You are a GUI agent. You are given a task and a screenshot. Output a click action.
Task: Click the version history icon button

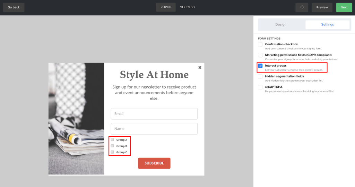[302, 7]
